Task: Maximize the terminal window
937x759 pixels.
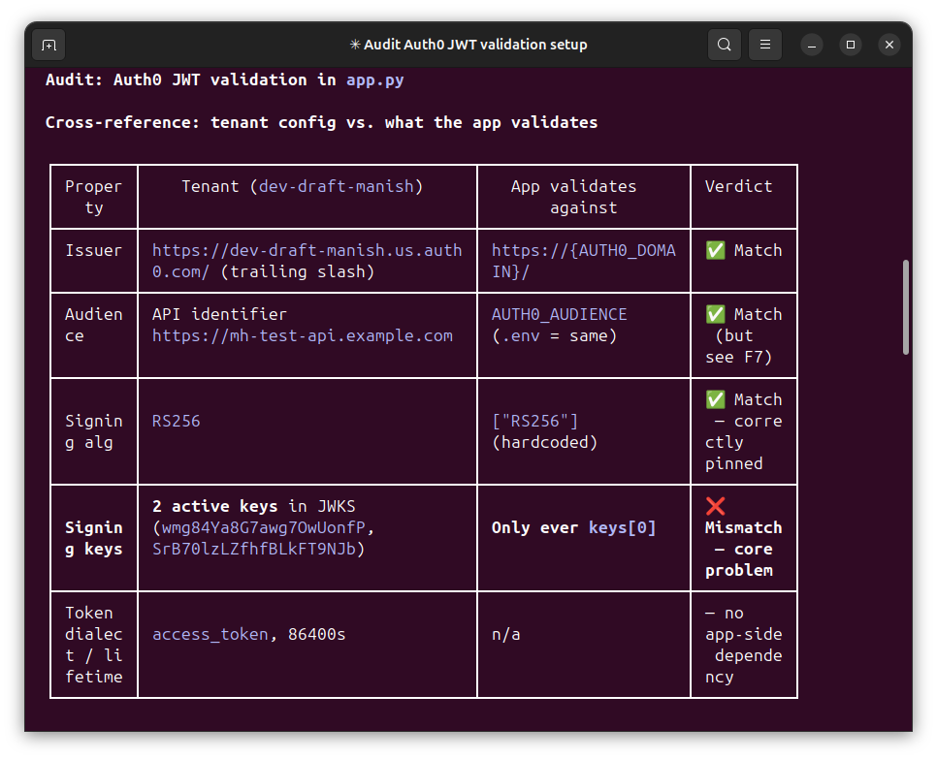Action: 851,45
